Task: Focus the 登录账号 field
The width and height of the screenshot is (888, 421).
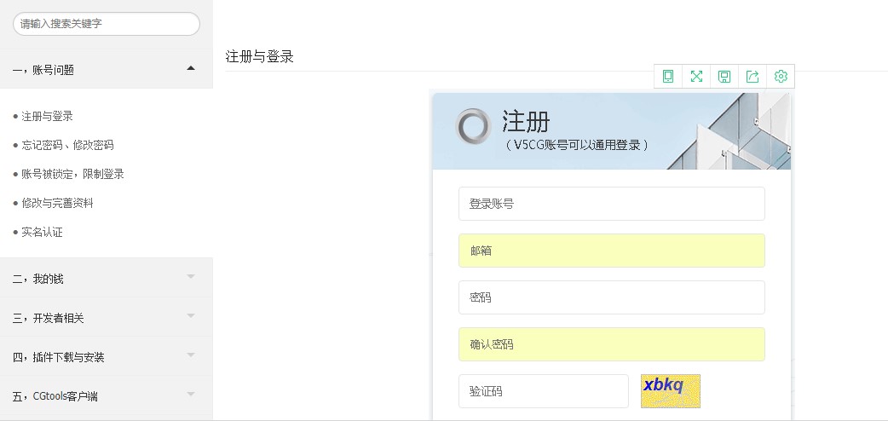Action: click(x=611, y=204)
